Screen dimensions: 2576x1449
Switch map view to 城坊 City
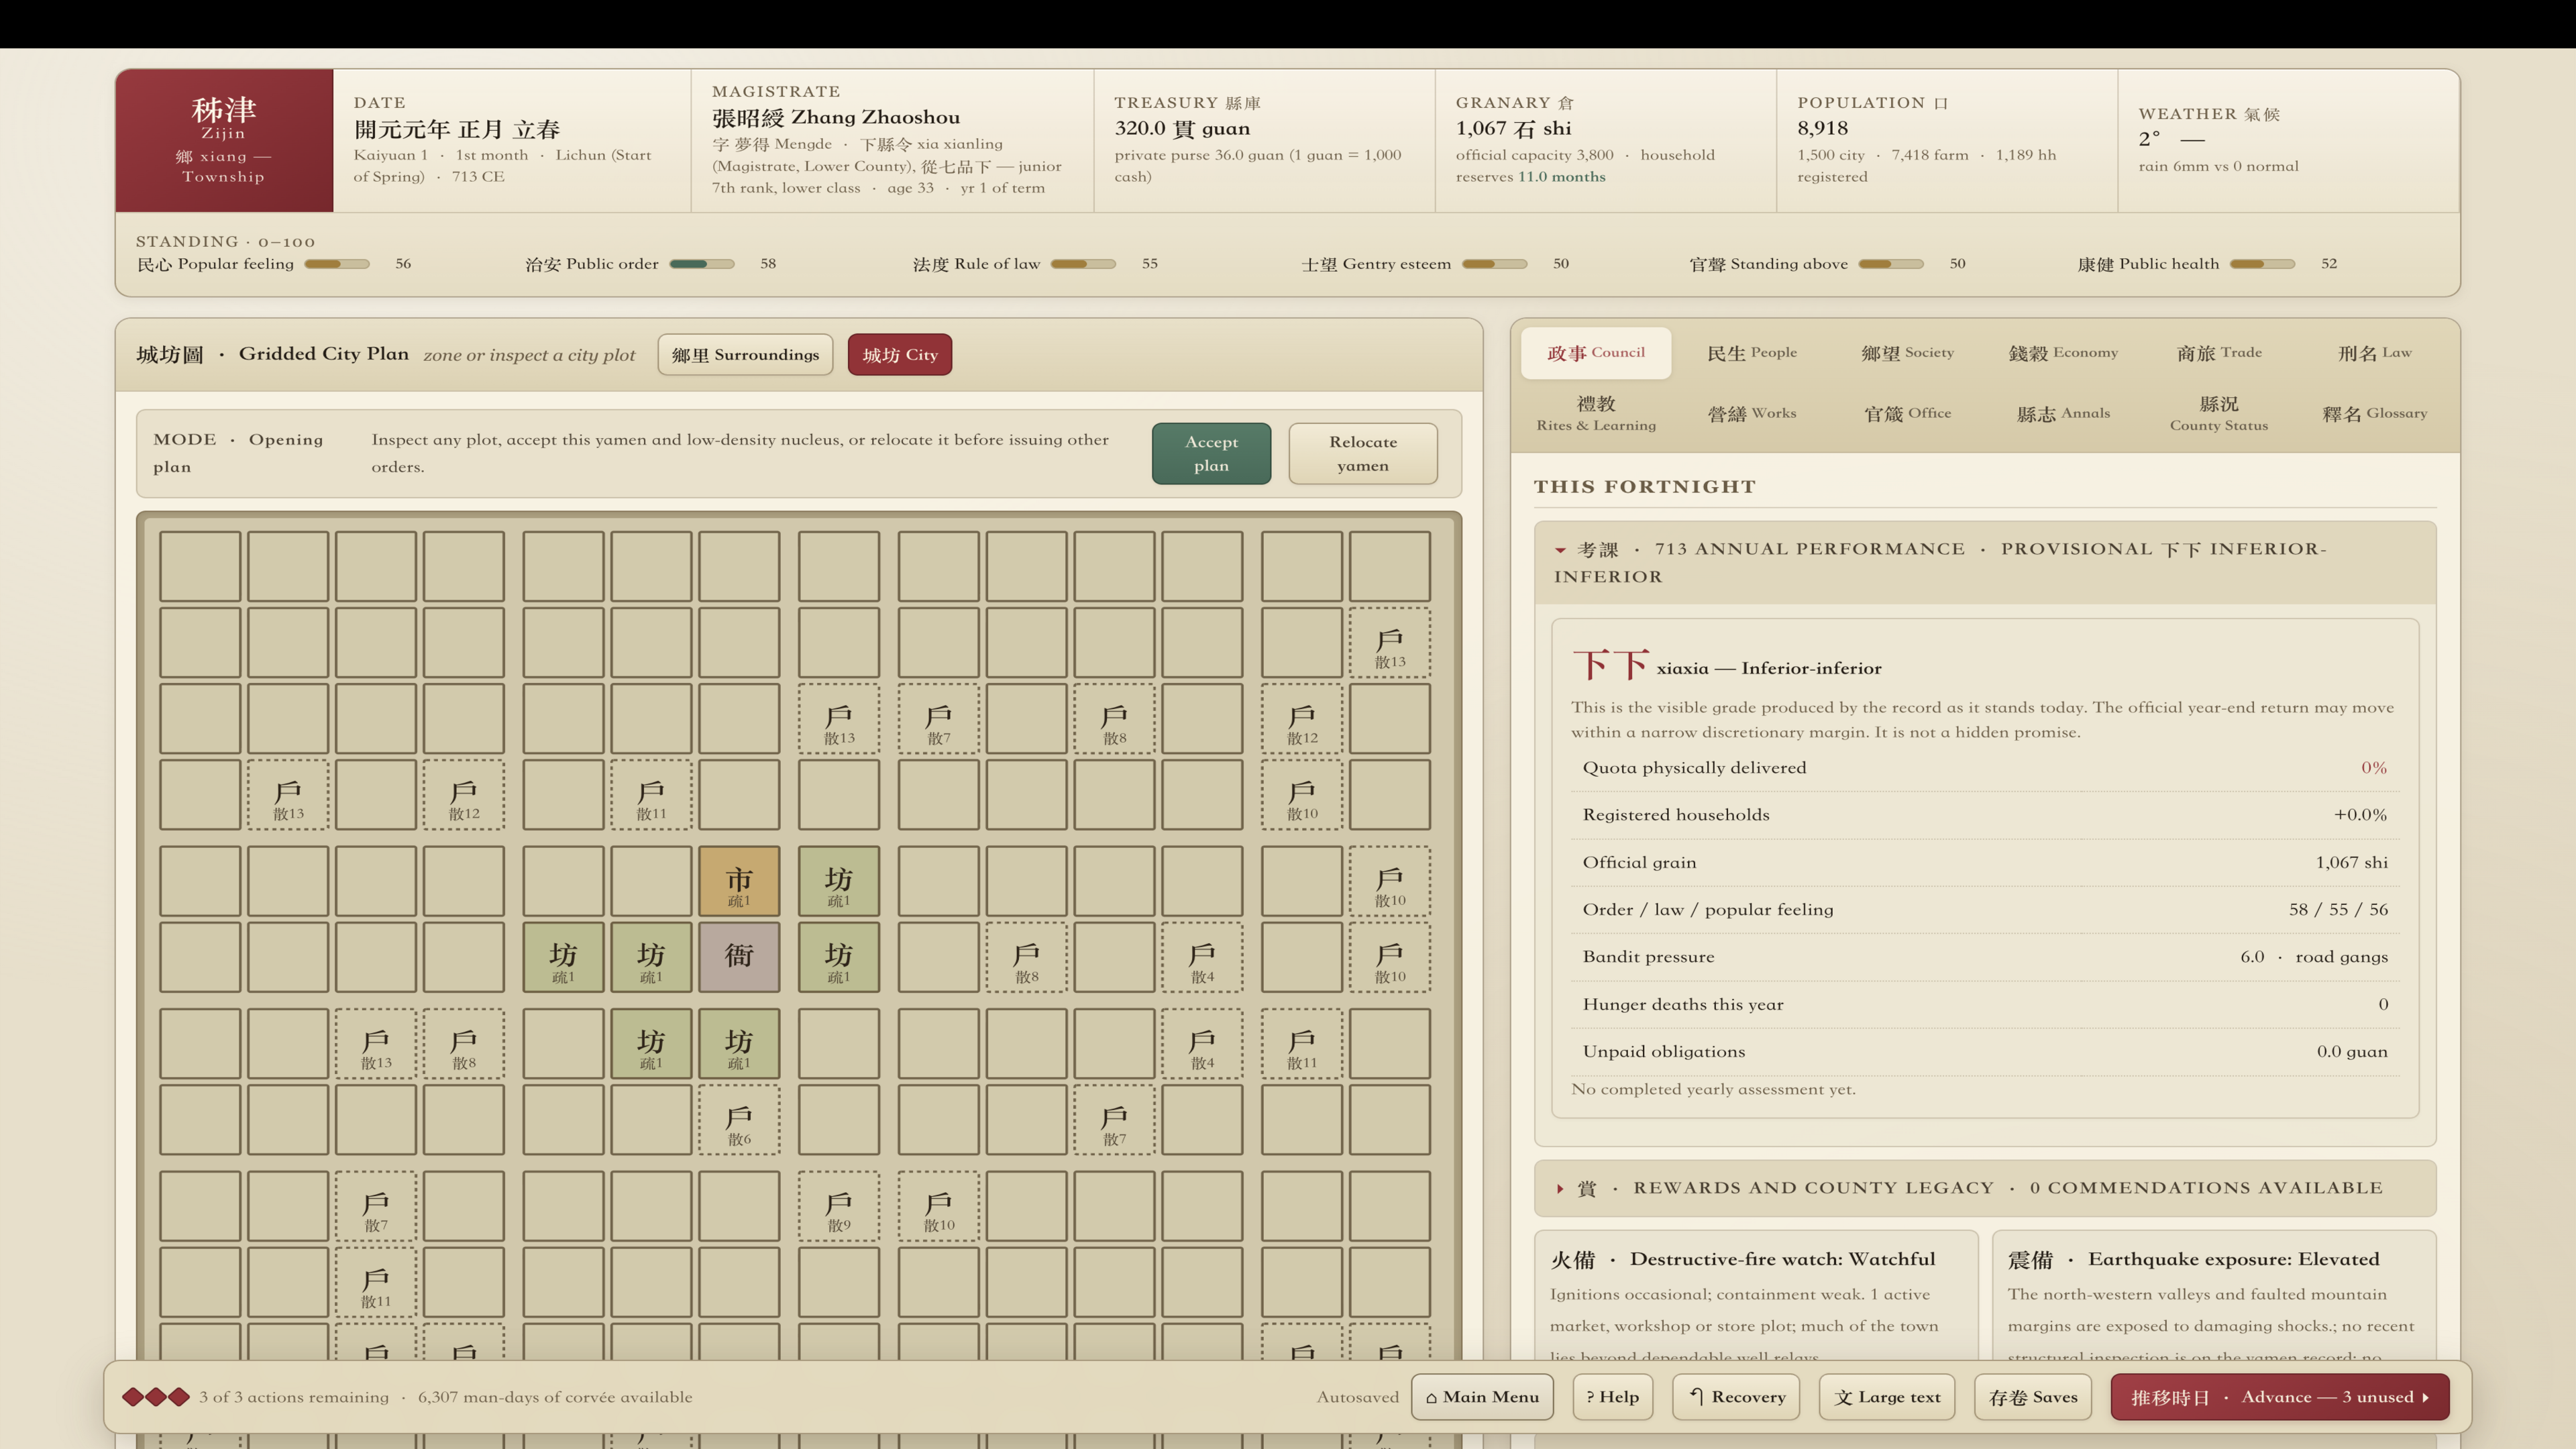[x=900, y=355]
